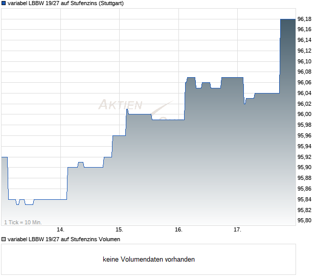The image size is (317, 279).
Task: Click the 'variabel LBBW 19/27 auf Stufenzins Volumen' label
Action: click(64, 240)
